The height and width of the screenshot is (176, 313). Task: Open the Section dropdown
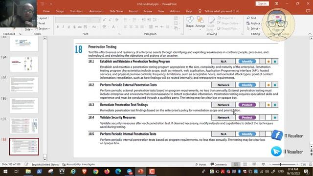43,29
